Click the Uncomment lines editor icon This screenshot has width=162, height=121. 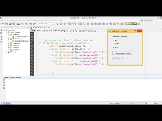95,31
